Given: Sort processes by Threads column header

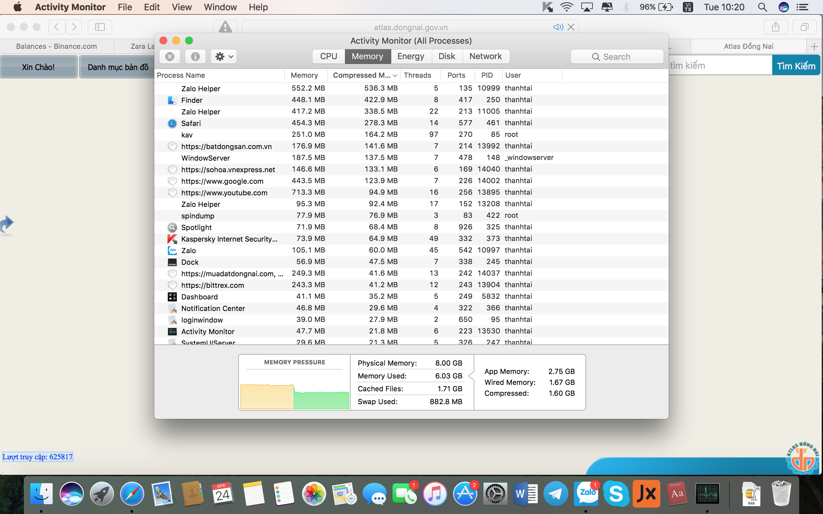Looking at the screenshot, I should [417, 75].
